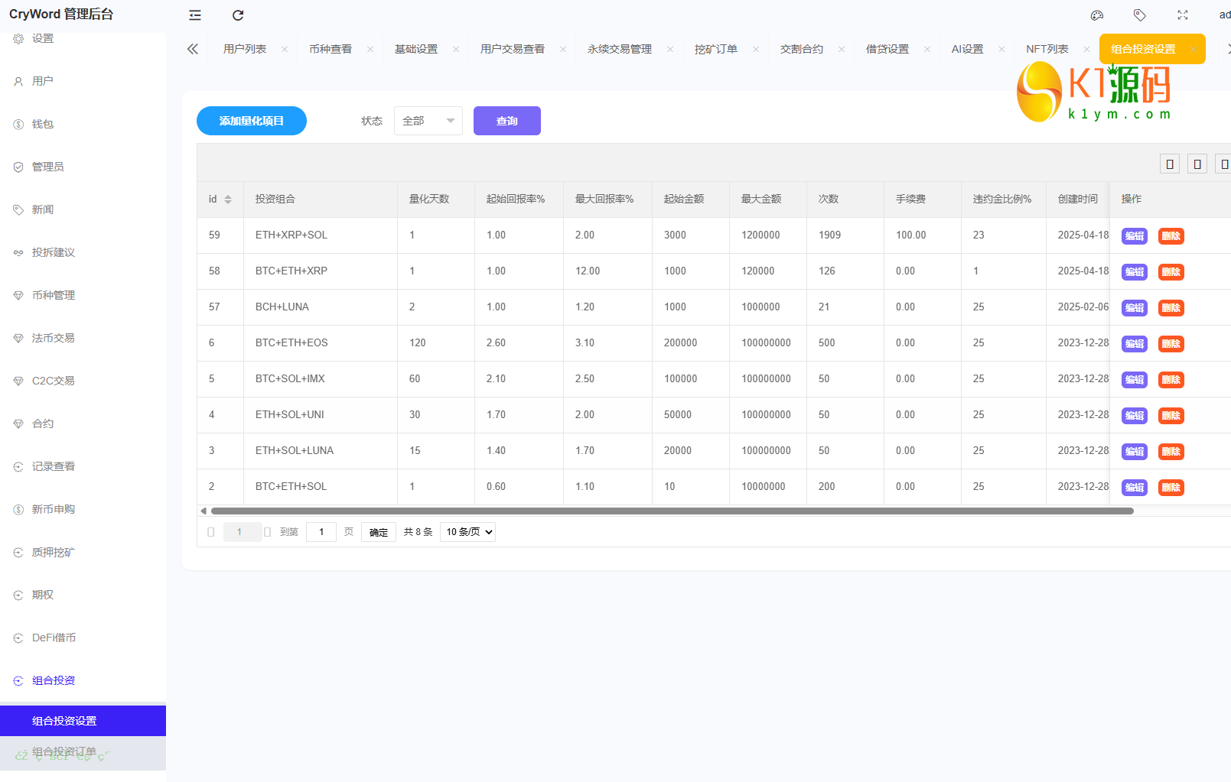Expand the 合约 sidebar menu
This screenshot has height=782, width=1231.
pos(83,423)
